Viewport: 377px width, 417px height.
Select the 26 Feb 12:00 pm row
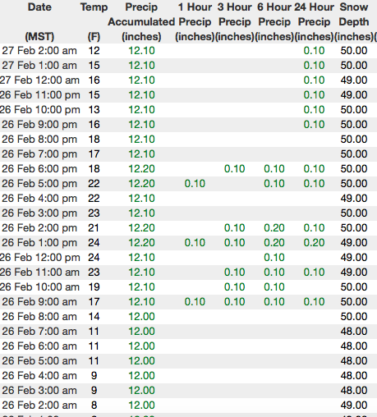pos(188,258)
